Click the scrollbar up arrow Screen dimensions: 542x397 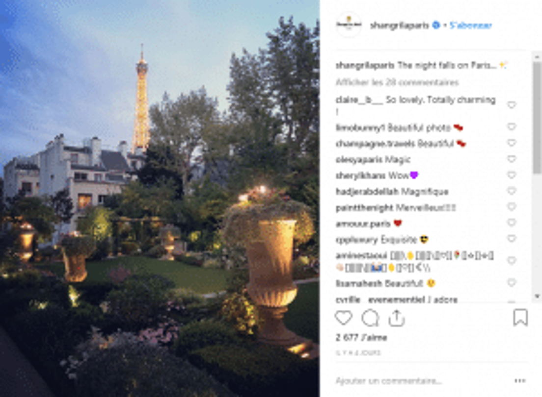click(x=537, y=56)
